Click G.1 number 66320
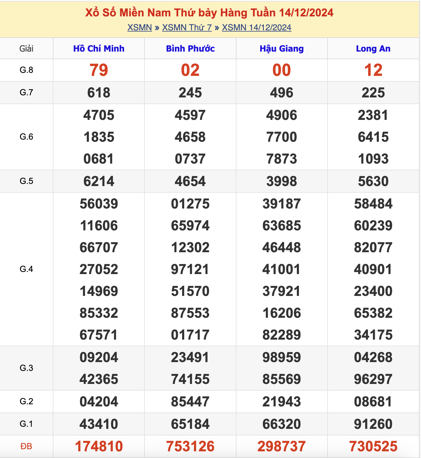The image size is (421, 458). click(x=282, y=424)
